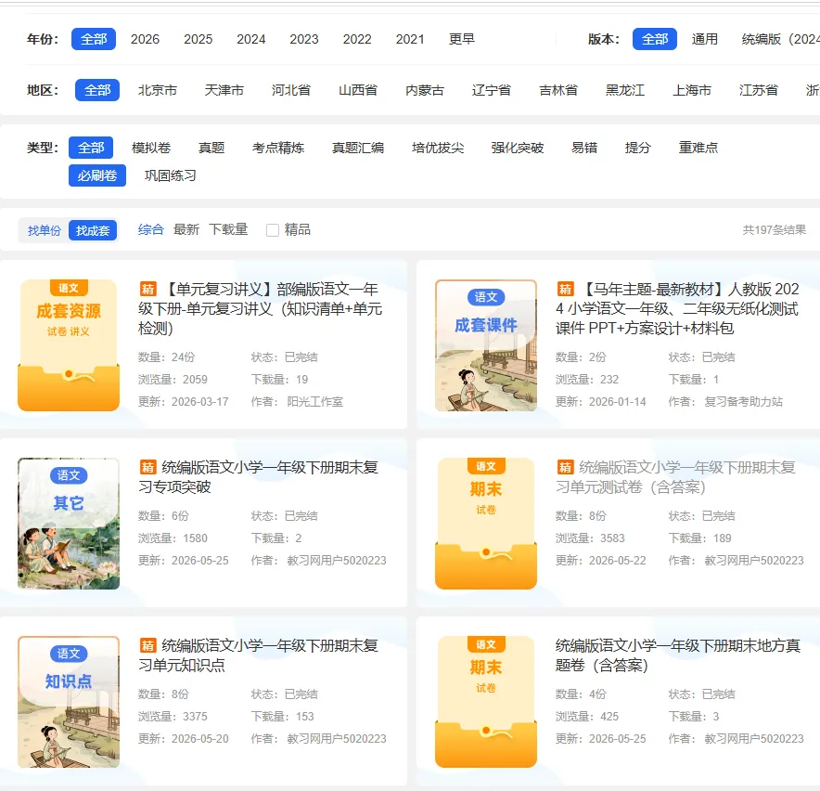
Task: Select type 模拟卷
Action: click(x=151, y=148)
